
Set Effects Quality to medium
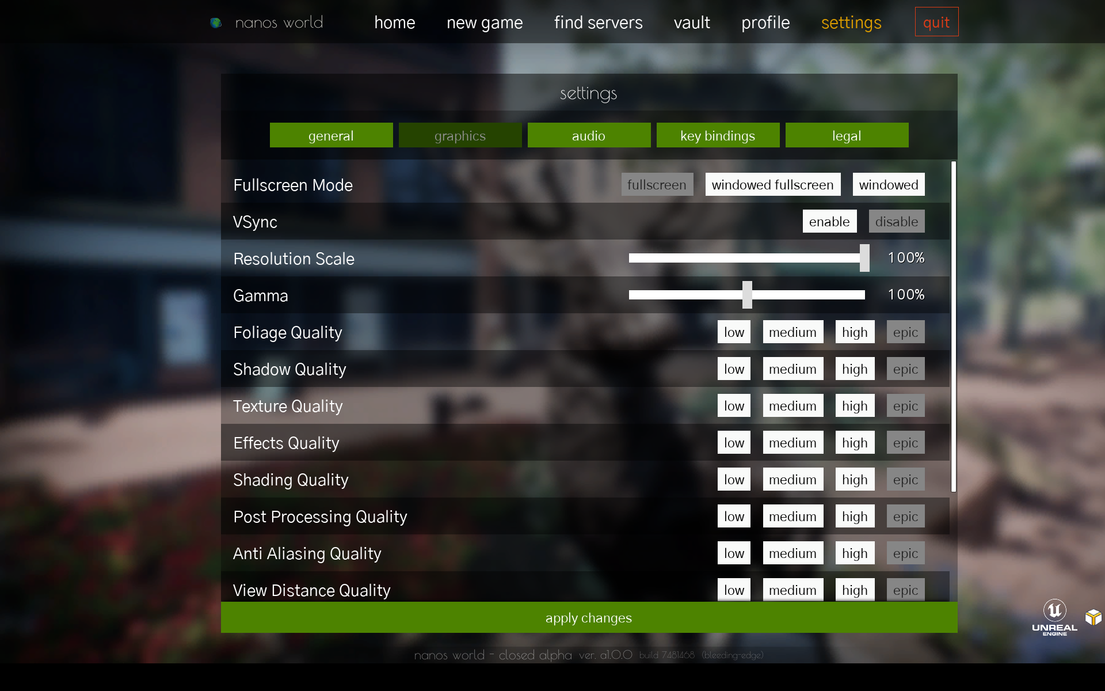[x=793, y=442]
